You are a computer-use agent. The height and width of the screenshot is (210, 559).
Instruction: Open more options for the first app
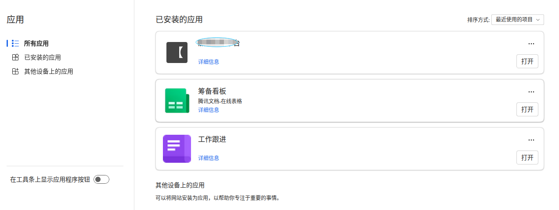tap(531, 44)
